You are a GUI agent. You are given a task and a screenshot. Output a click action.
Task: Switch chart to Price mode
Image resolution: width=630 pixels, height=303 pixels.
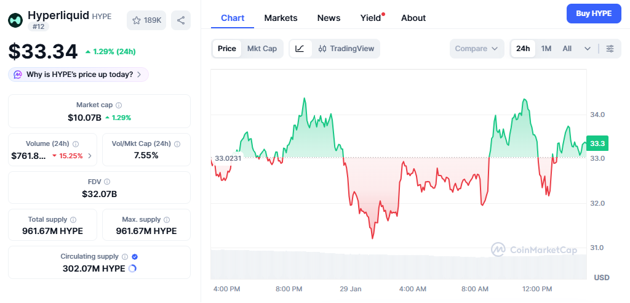coord(226,49)
